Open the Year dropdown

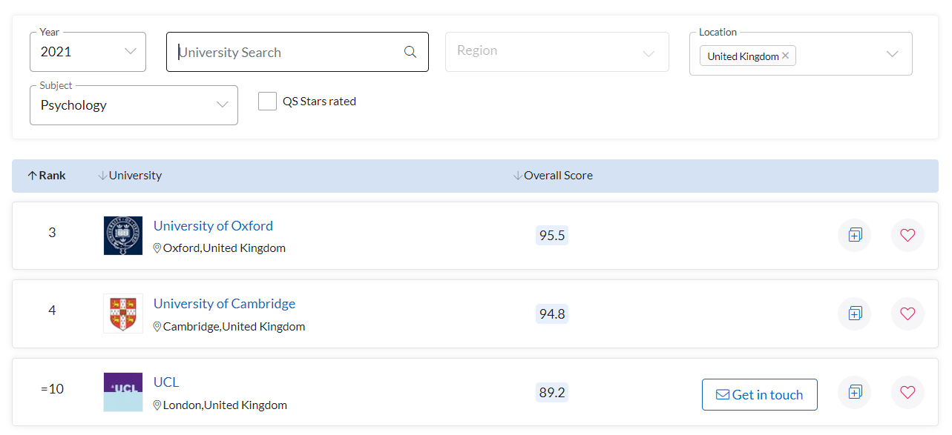pyautogui.click(x=88, y=52)
